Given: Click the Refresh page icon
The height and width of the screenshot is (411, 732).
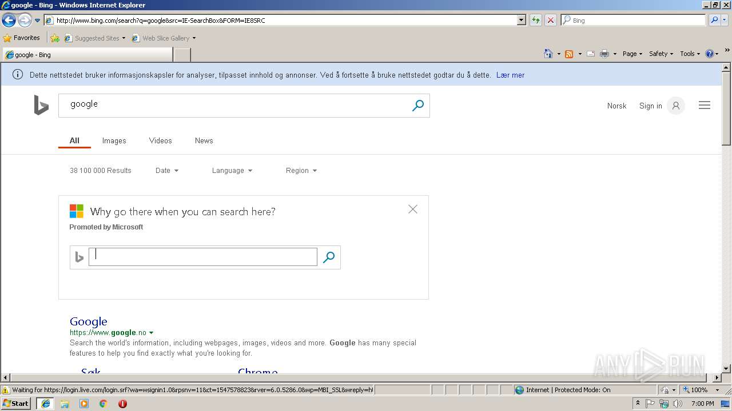Looking at the screenshot, I should pyautogui.click(x=536, y=20).
